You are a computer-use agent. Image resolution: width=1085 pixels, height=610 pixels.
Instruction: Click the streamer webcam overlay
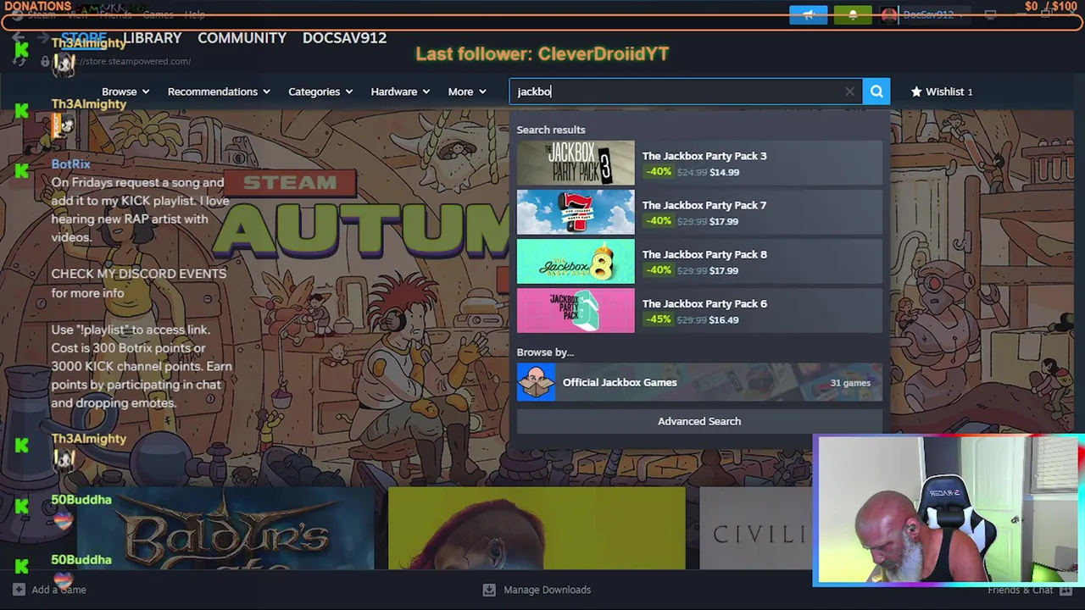(x=948, y=510)
